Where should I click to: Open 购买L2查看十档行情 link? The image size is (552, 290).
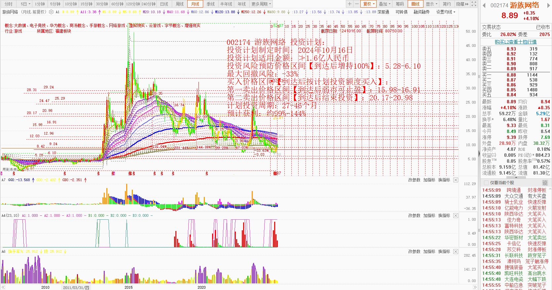coord(516,42)
